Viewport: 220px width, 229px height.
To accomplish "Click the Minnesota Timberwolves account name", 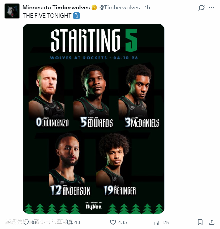I will click(56, 8).
